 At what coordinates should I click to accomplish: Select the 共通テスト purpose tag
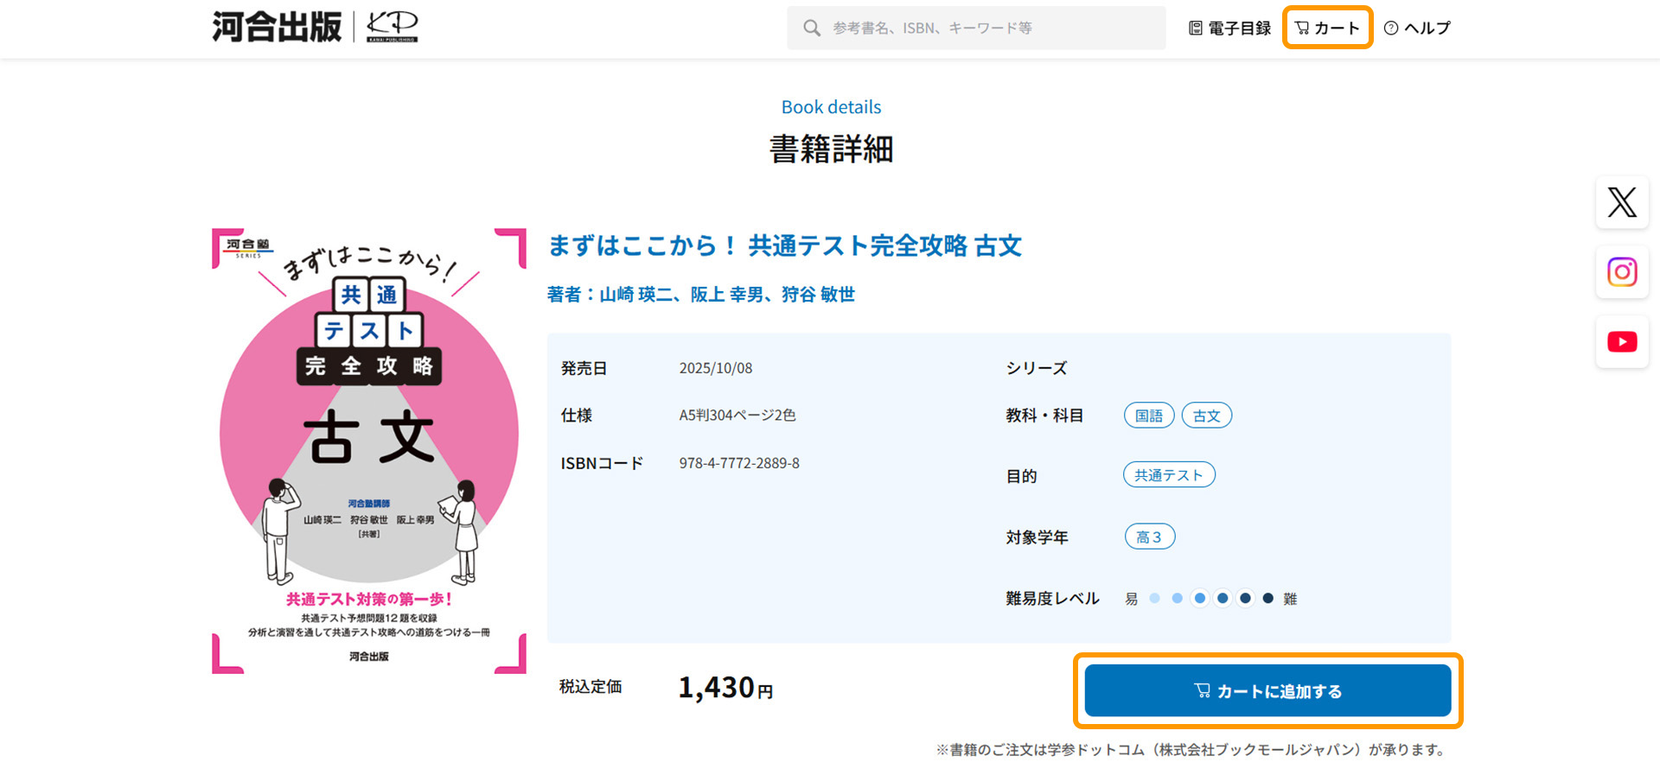coord(1168,475)
